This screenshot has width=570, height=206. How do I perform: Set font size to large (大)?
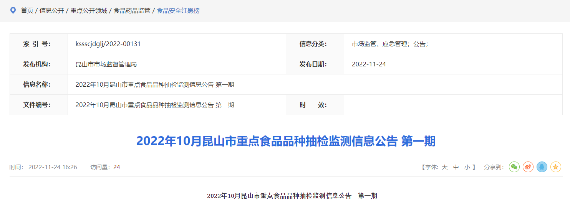tap(445, 167)
